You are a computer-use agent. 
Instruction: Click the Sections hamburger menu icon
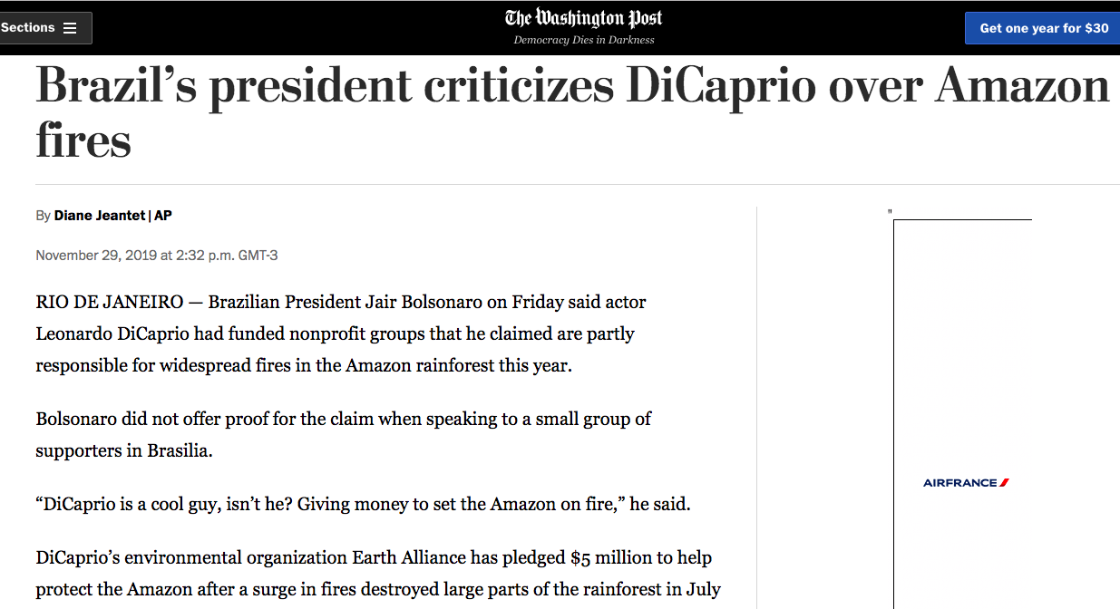pyautogui.click(x=70, y=28)
